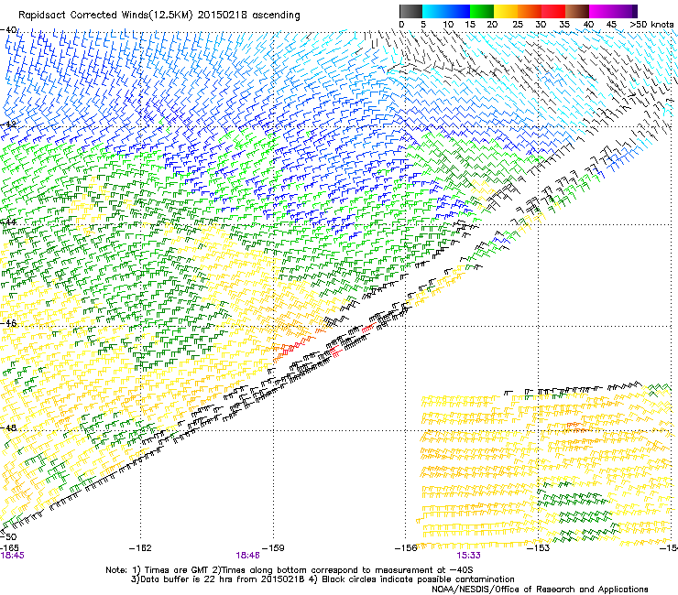Click the 'Times are GMT' note line
This screenshot has height=595, width=678.
pyautogui.click(x=290, y=570)
